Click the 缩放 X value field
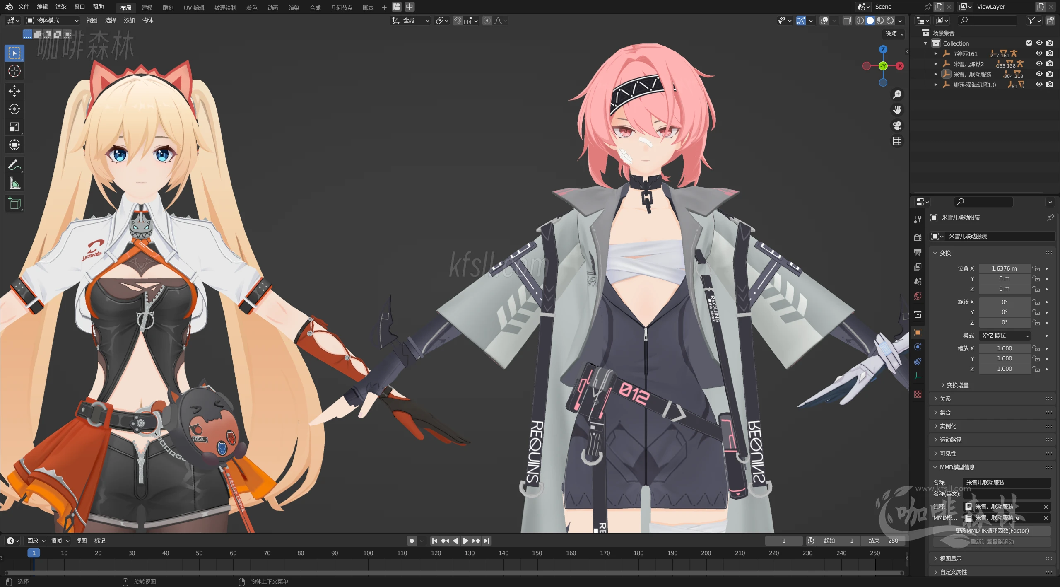This screenshot has width=1060, height=587. coord(1004,348)
